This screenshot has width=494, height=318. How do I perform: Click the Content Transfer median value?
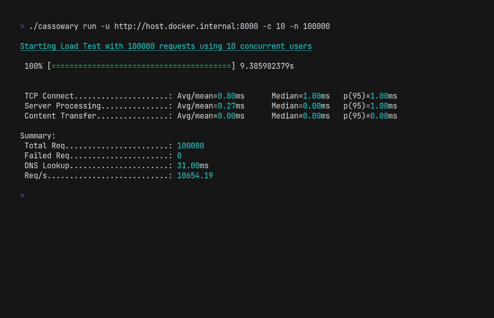(312, 116)
